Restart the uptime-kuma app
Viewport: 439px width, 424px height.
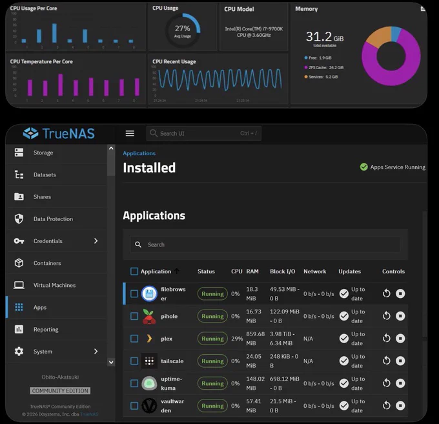coord(386,383)
